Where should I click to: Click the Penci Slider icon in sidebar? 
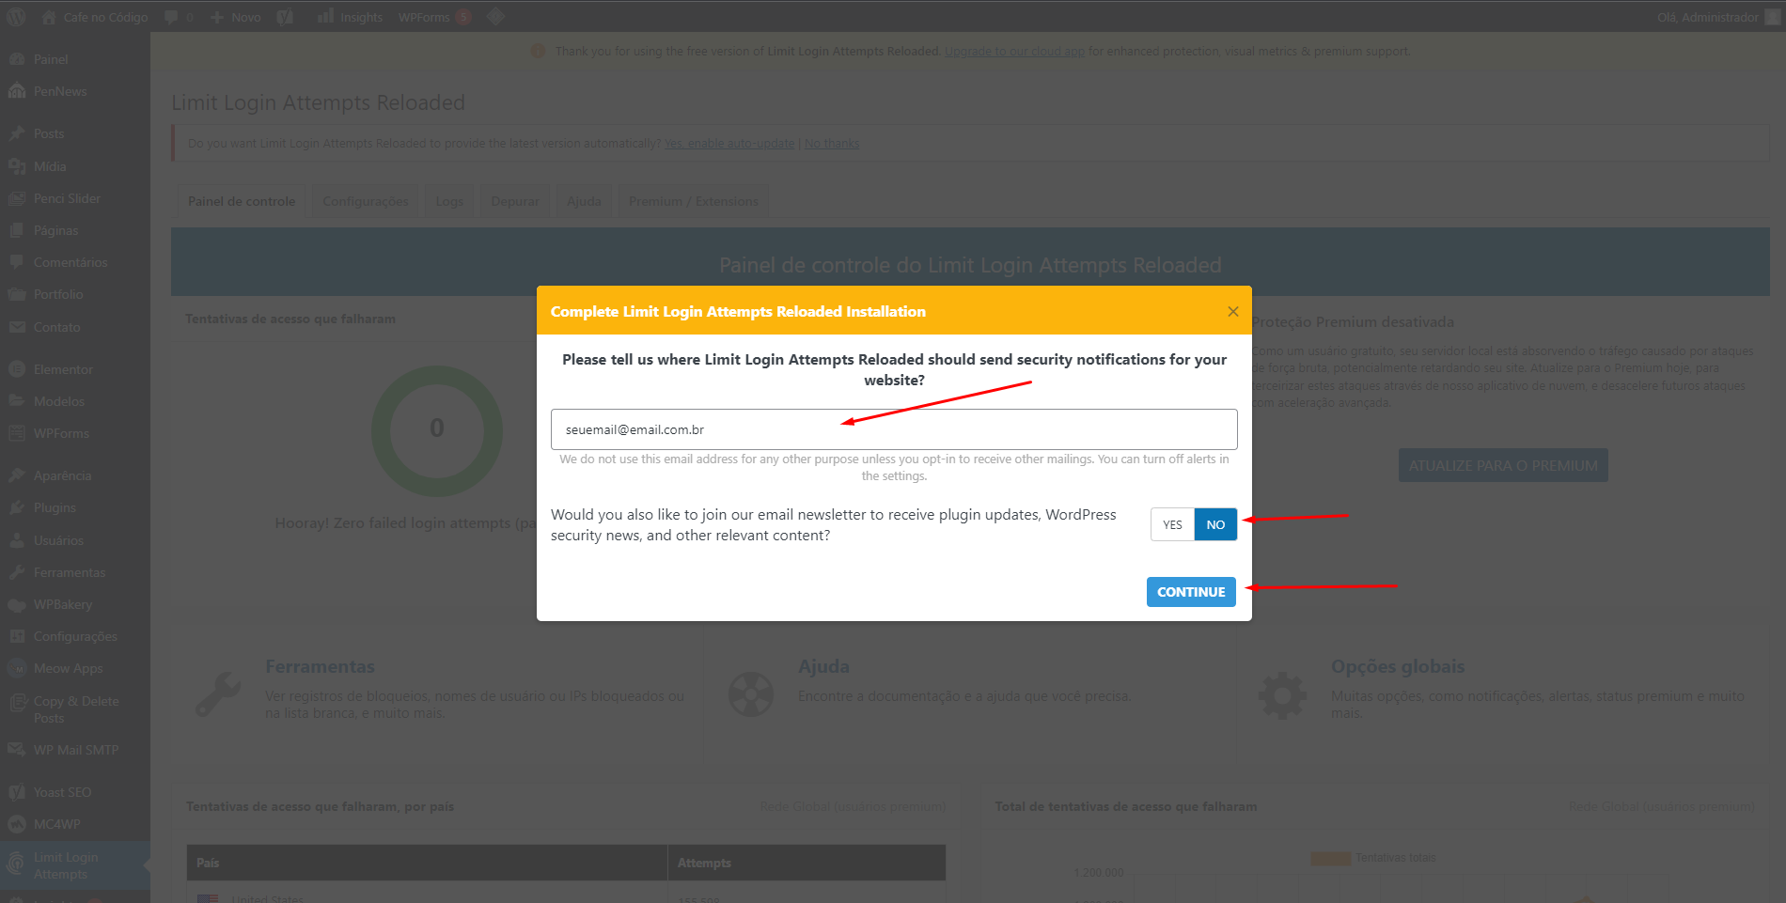click(x=17, y=198)
